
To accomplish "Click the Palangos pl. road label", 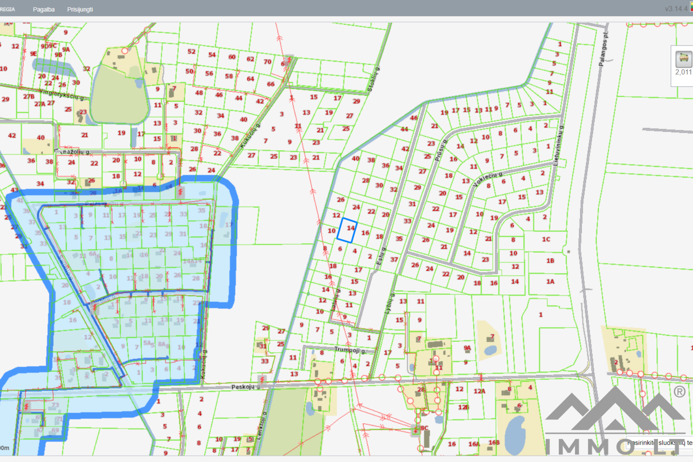I will 603,49.
